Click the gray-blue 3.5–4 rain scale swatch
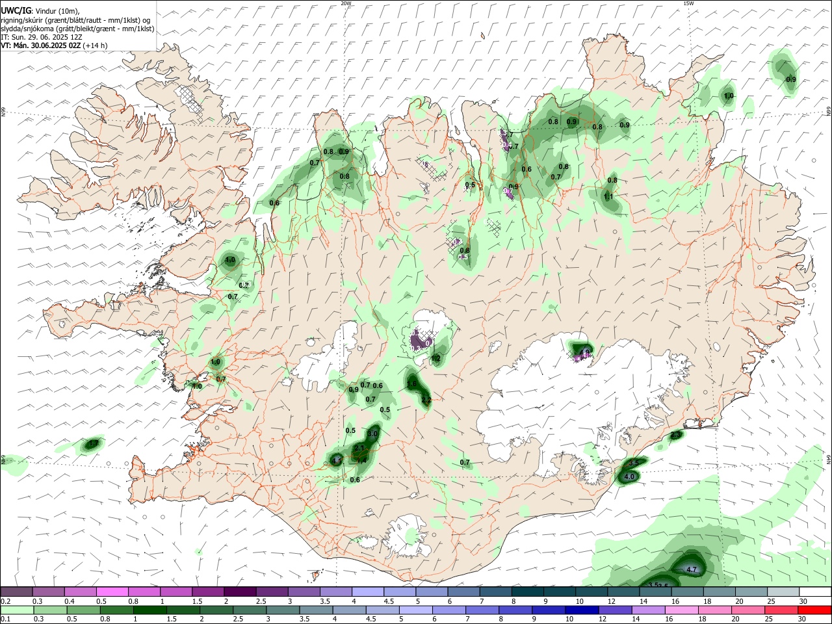 point(316,610)
